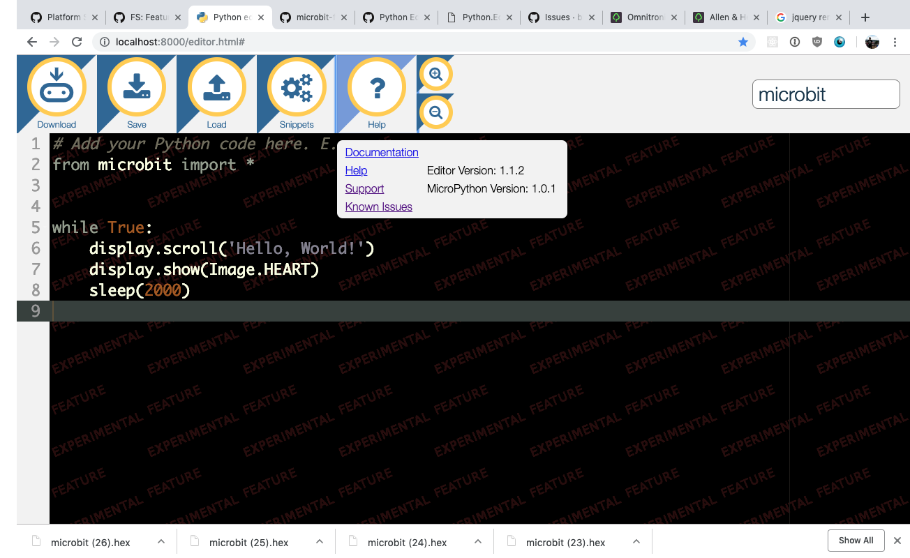Click the Help question mark icon
The image size is (910, 558).
coord(376,87)
